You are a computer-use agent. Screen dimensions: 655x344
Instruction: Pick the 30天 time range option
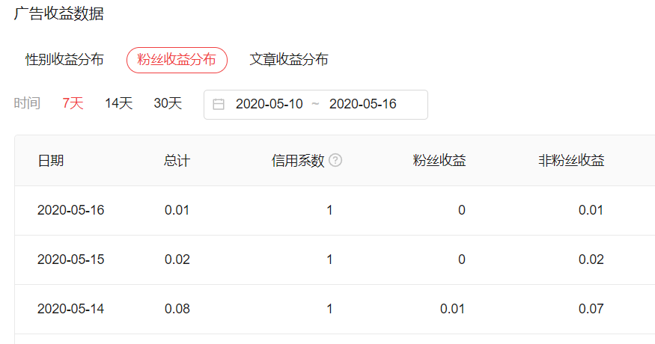[x=168, y=104]
